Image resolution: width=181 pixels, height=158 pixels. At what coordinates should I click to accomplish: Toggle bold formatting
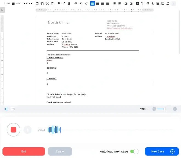(x=59, y=4)
